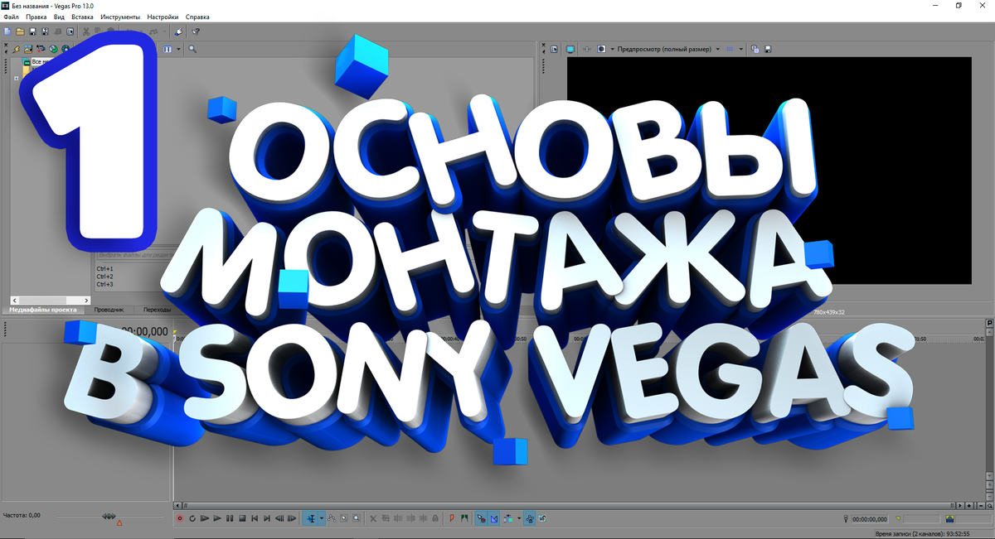Adjust the Частота scrub rate slider

pyautogui.click(x=109, y=516)
